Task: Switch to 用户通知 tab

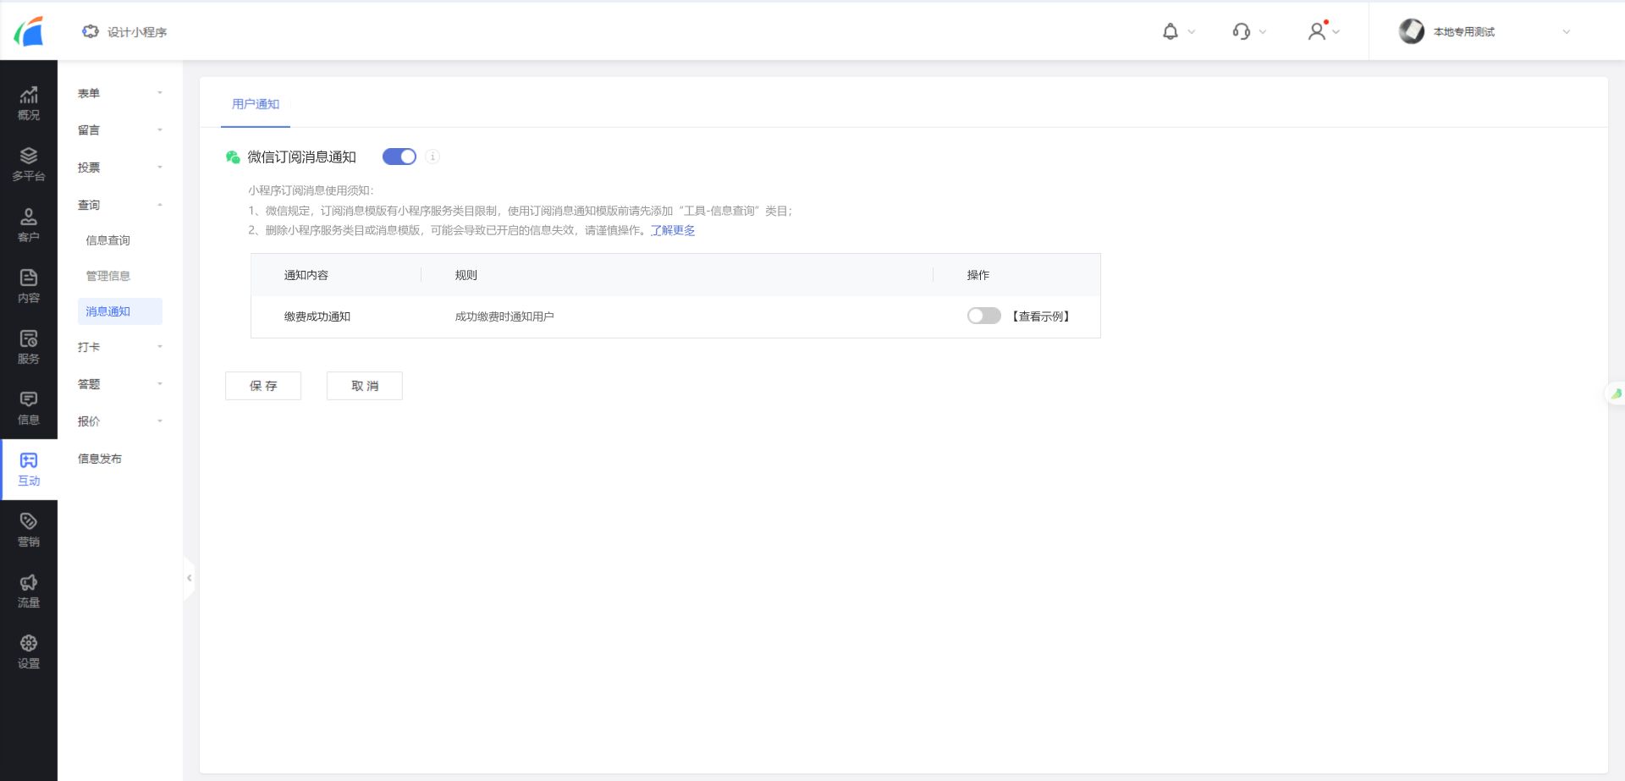Action: click(x=256, y=104)
